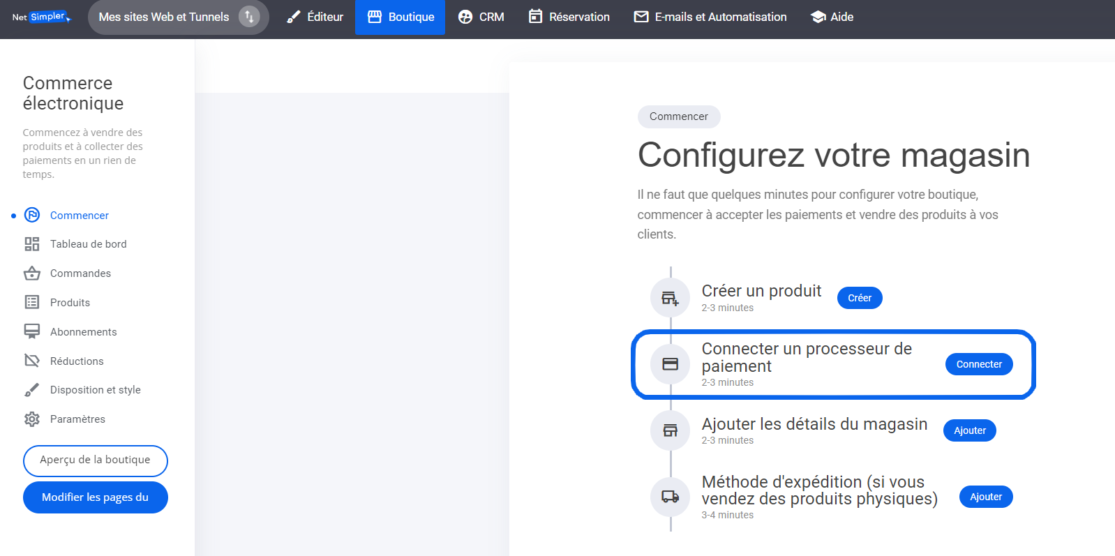Go to E-mails et Automatisation
This screenshot has width=1115, height=556.
(x=710, y=17)
